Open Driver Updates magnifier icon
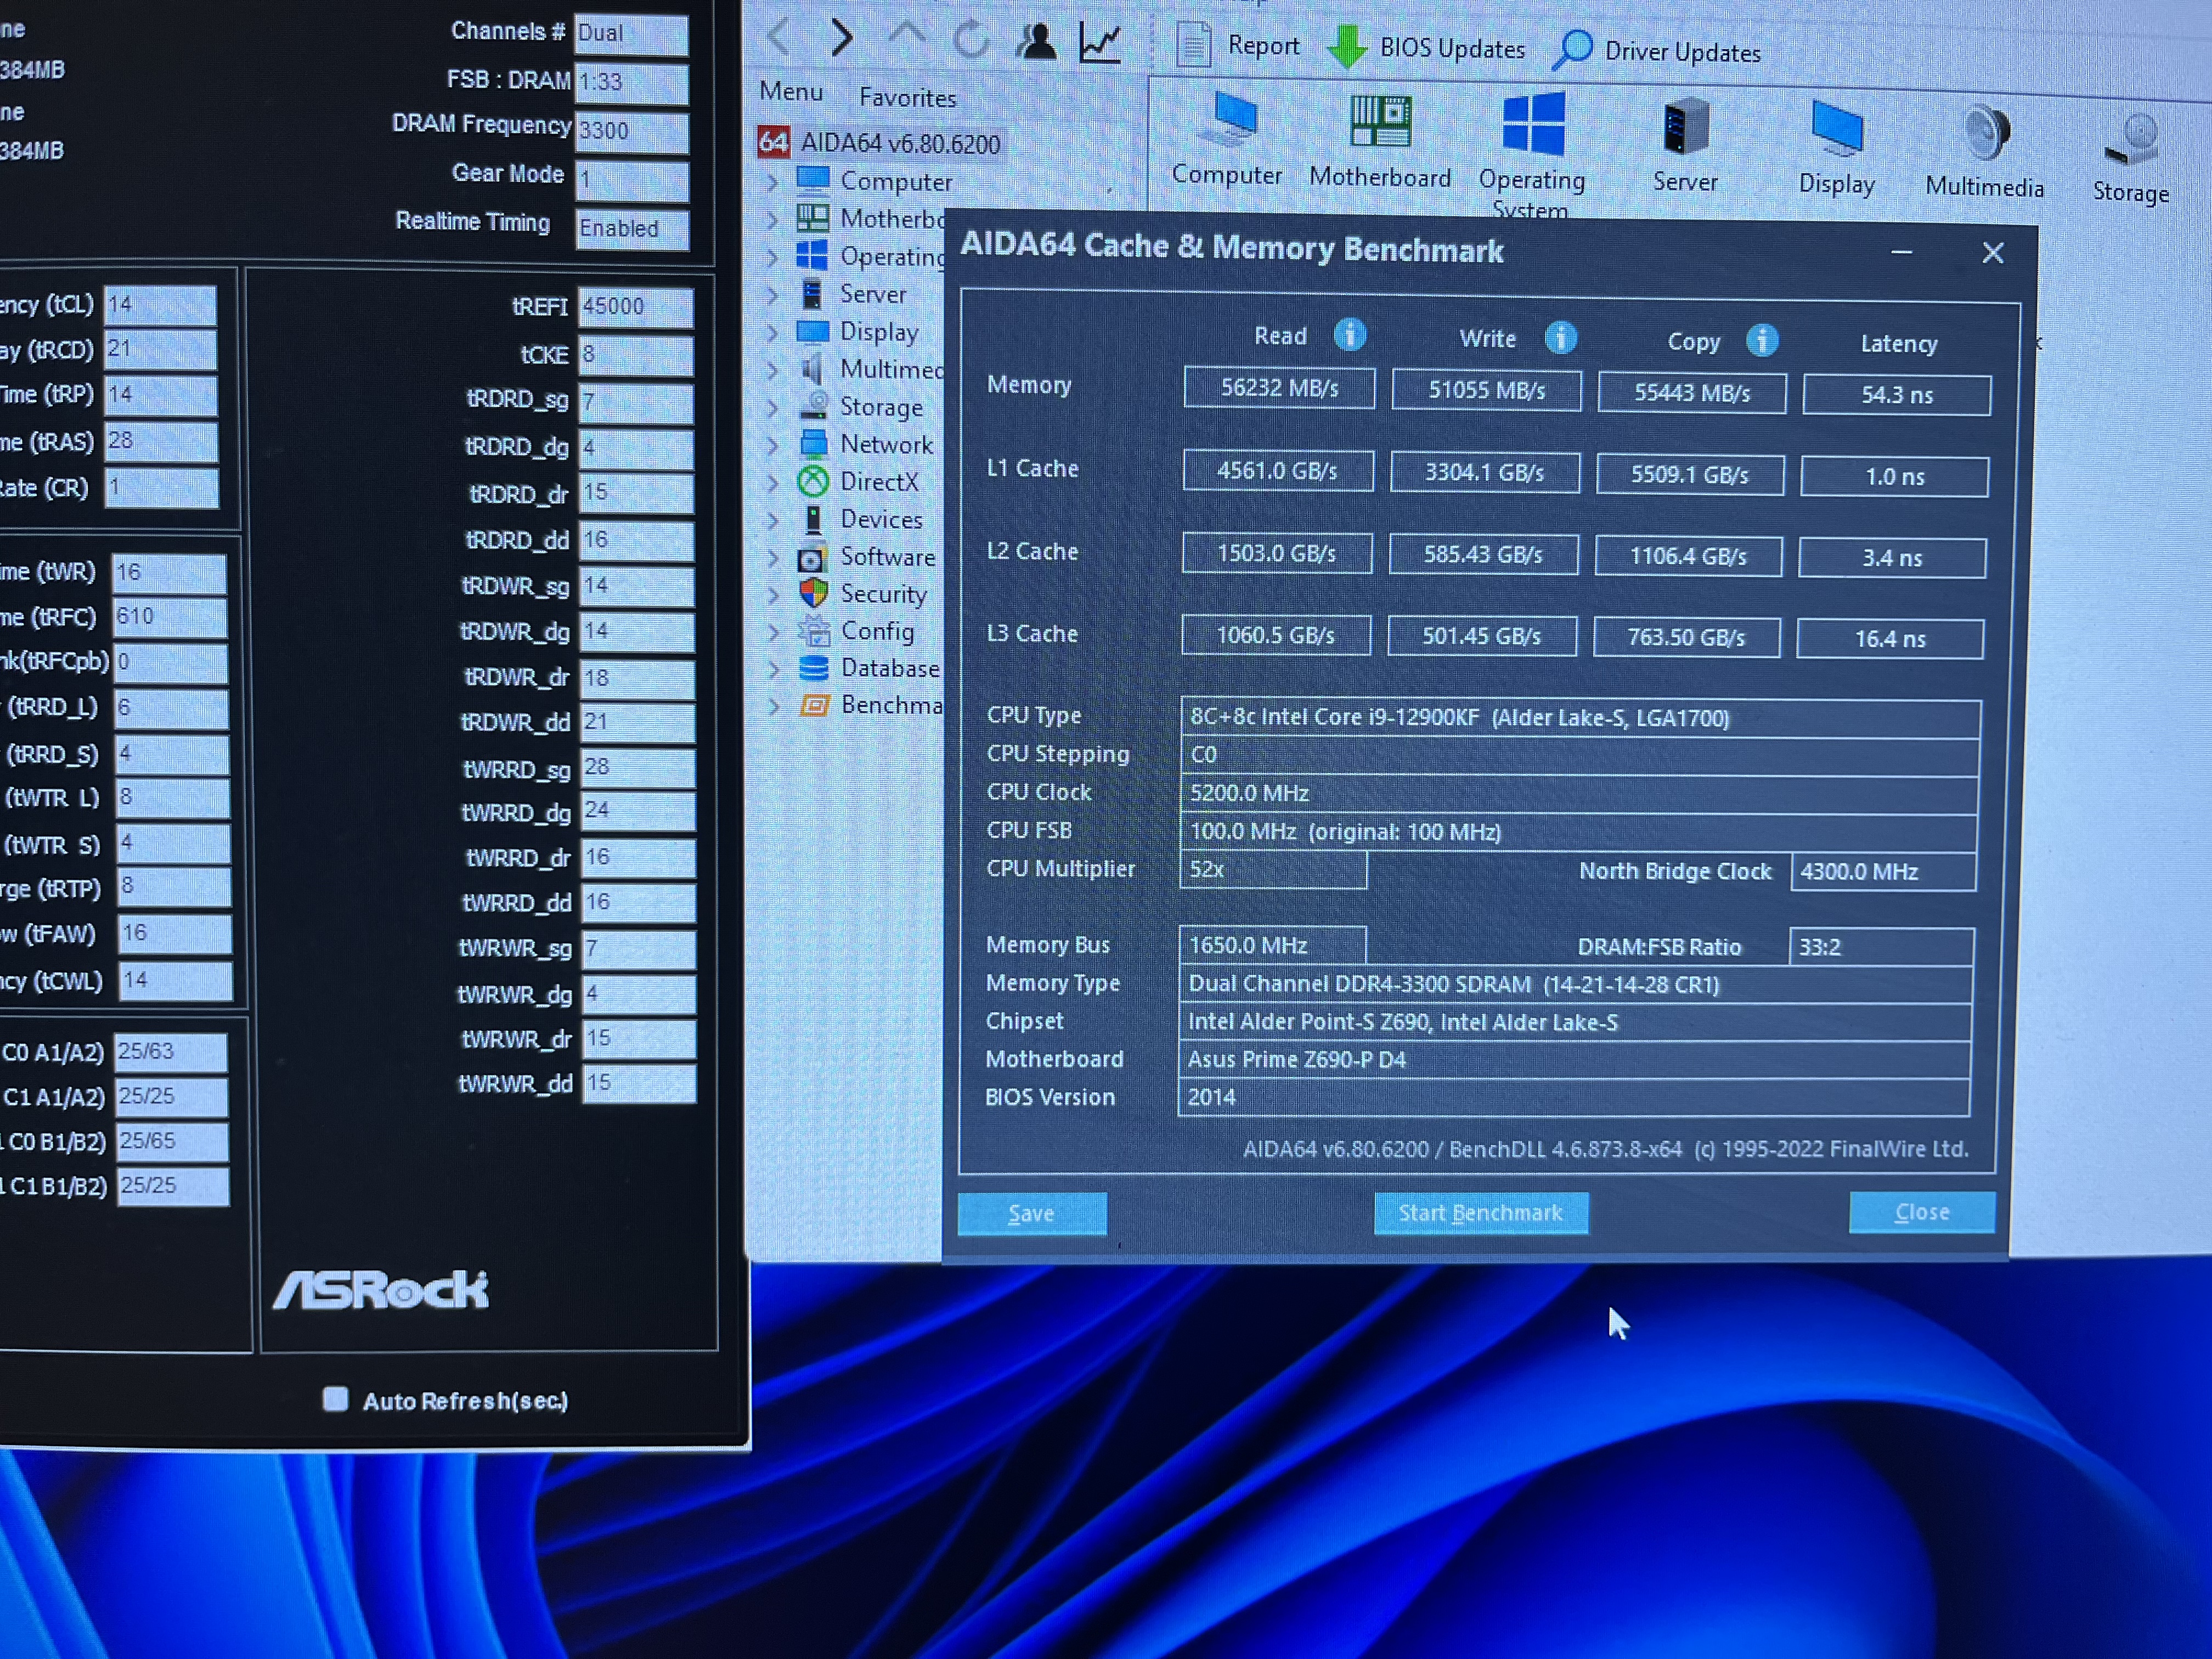The height and width of the screenshot is (1659, 2212). point(1573,50)
